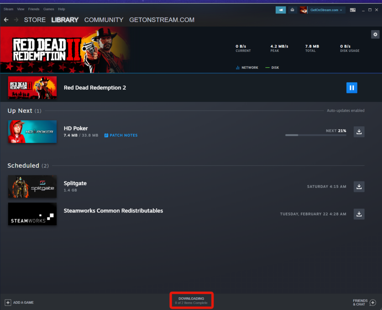Viewport: 382px width, 310px height.
Task: Open downloads settings gear icon
Action: click(x=375, y=34)
